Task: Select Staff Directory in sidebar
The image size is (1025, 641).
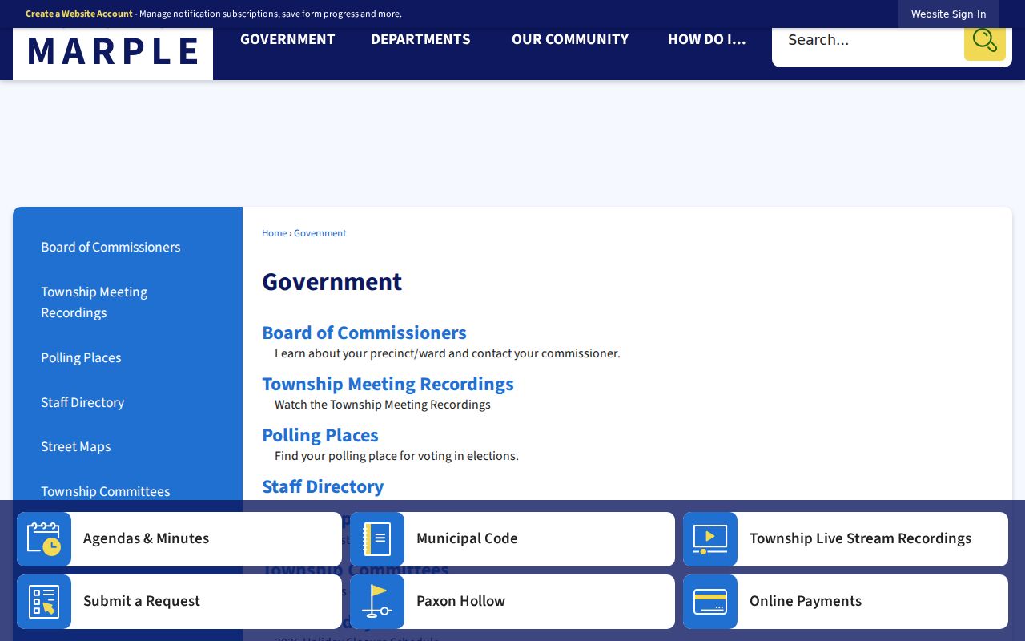Action: click(x=82, y=403)
